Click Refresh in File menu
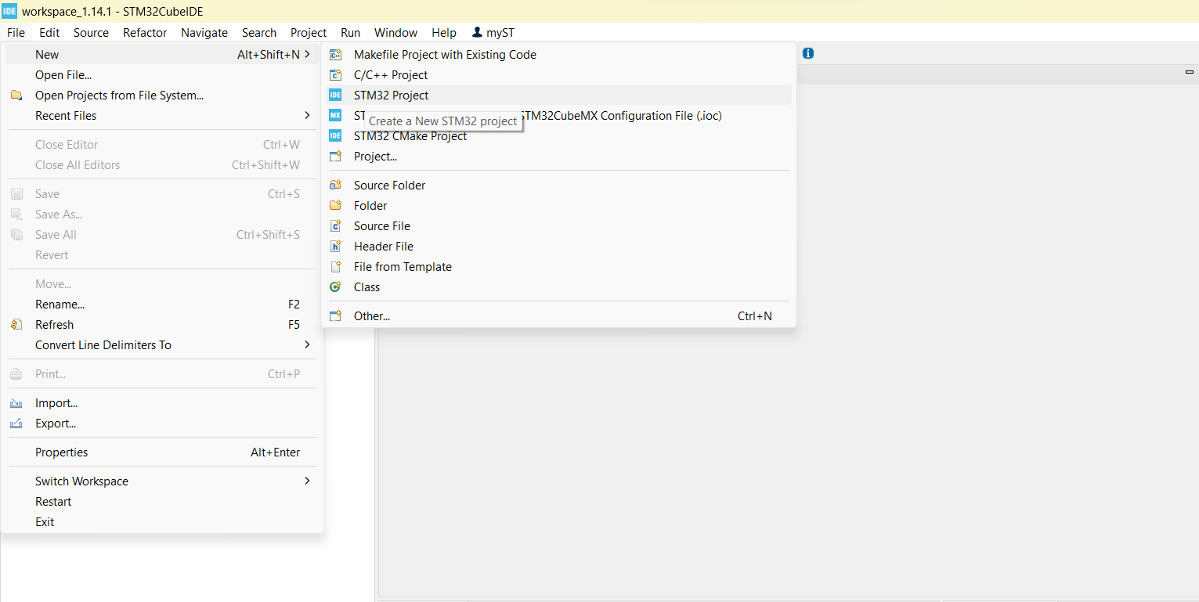The height and width of the screenshot is (602, 1199). tap(162, 325)
